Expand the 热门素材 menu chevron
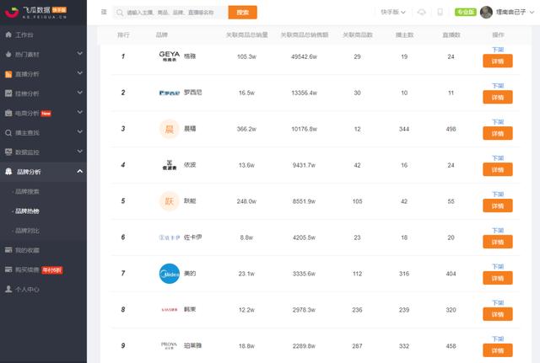 tap(80, 54)
